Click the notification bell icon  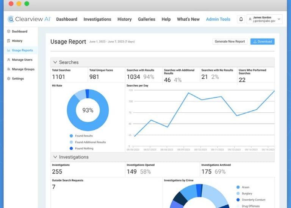(x=241, y=19)
